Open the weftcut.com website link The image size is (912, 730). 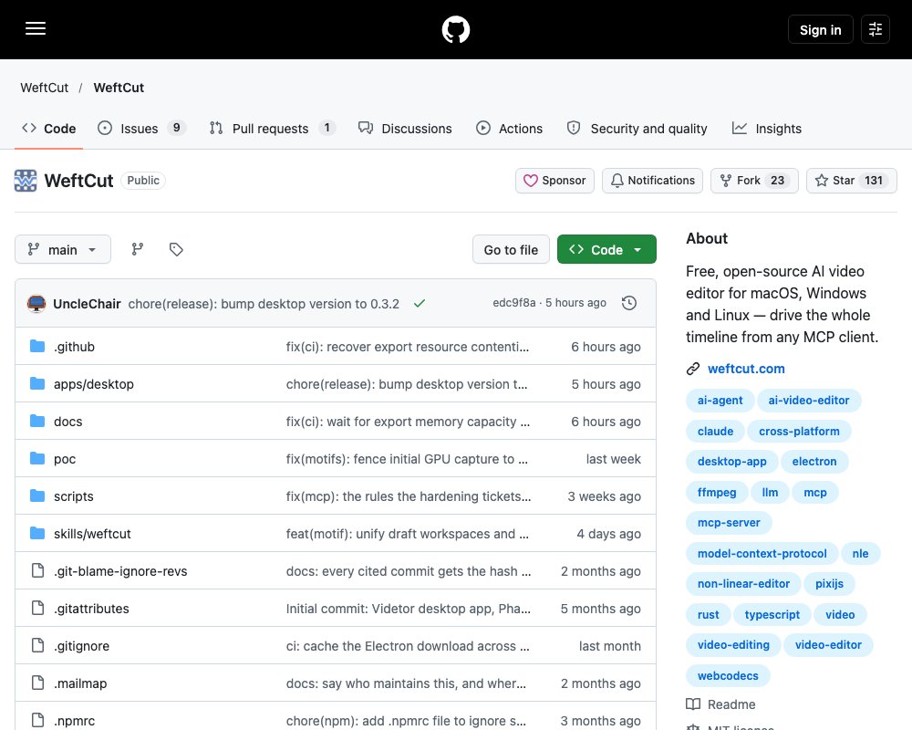click(x=746, y=369)
